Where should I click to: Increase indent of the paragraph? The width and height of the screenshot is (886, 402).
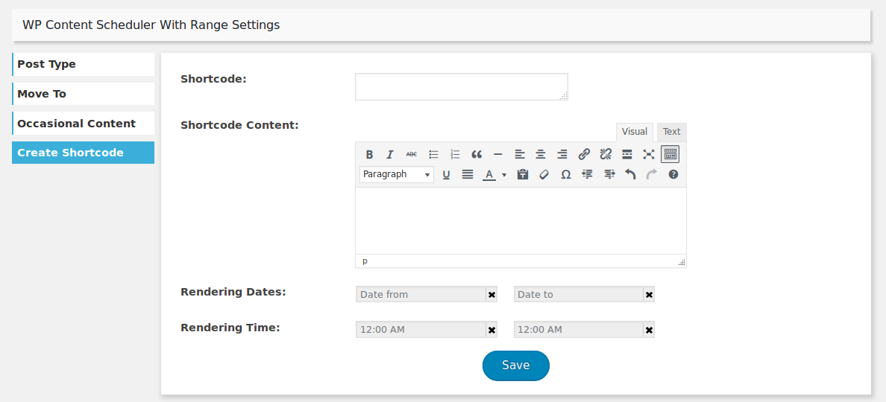coord(609,175)
